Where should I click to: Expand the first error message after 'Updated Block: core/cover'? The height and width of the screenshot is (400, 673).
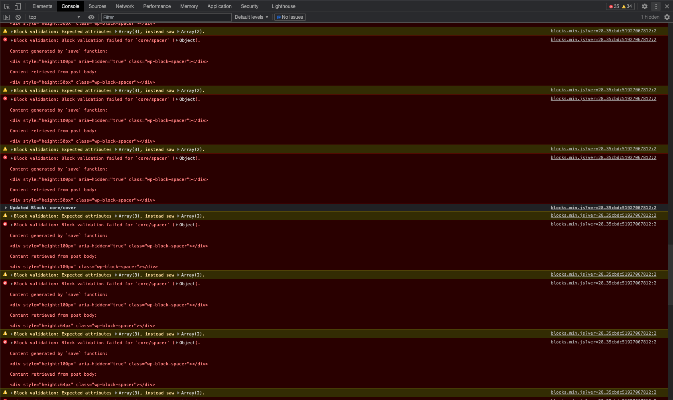(x=12, y=225)
